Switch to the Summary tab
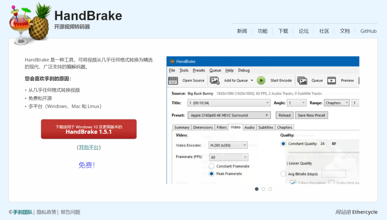Viewport: 387px width, 220px height. click(x=182, y=127)
